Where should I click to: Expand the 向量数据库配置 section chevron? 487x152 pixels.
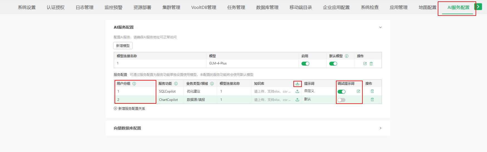click(x=380, y=128)
